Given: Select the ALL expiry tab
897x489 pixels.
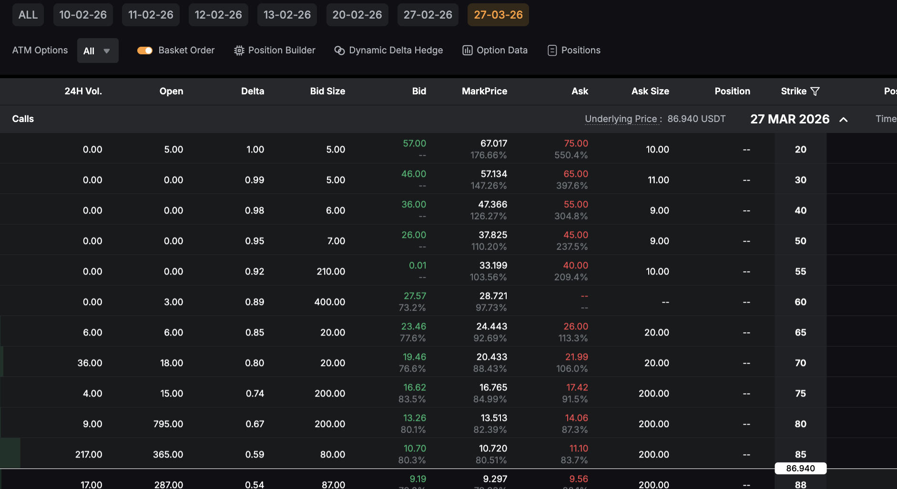Looking at the screenshot, I should coord(28,15).
